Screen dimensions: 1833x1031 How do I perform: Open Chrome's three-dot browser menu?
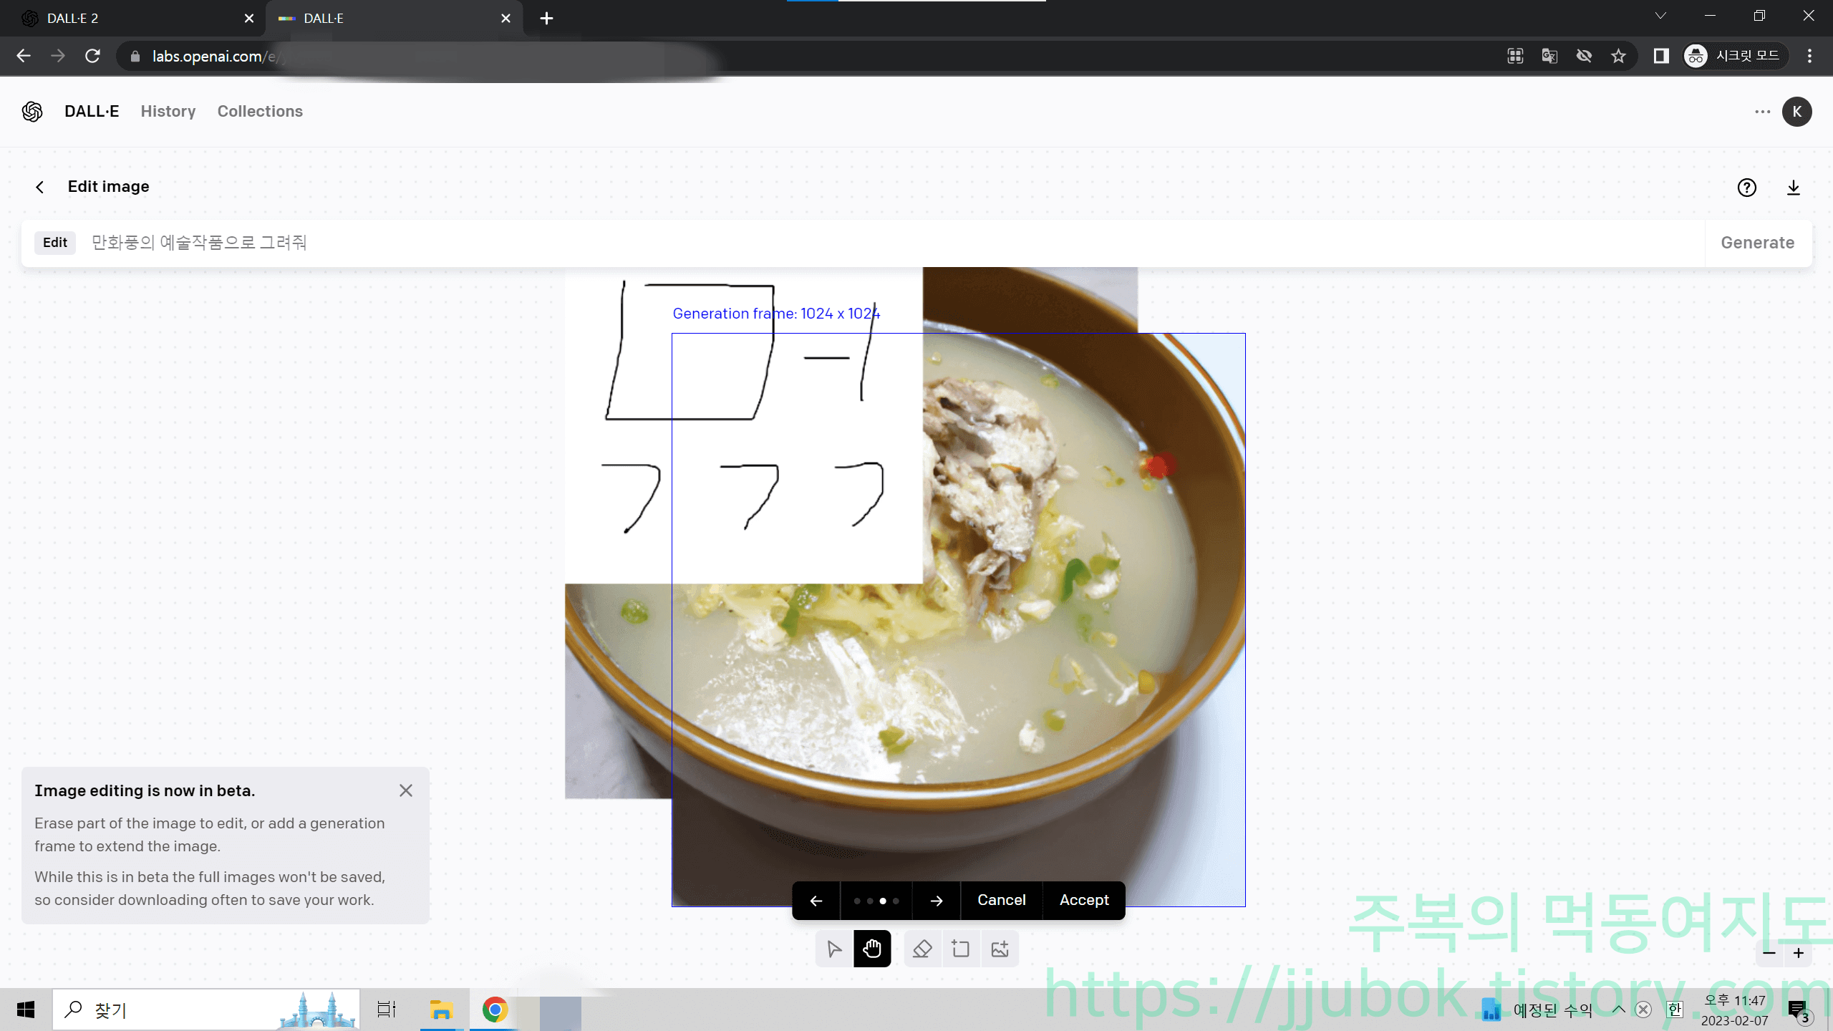1809,56
